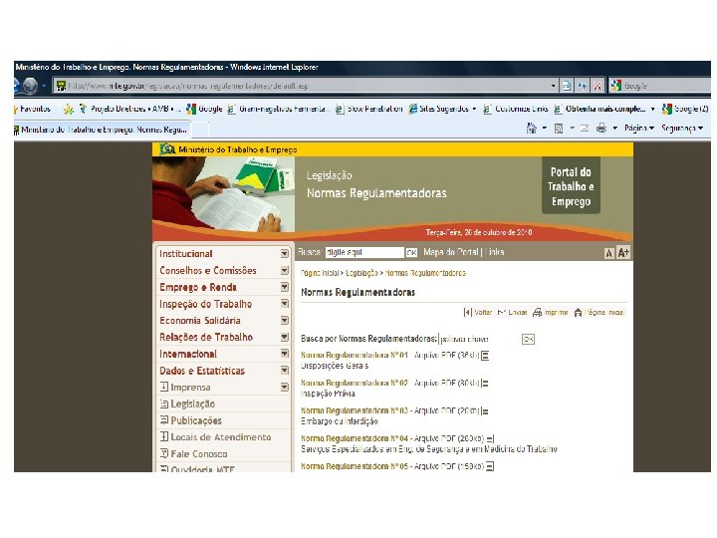Expand the Relações de Trabalho menu arrow
This screenshot has width=717, height=538.
pos(285,337)
